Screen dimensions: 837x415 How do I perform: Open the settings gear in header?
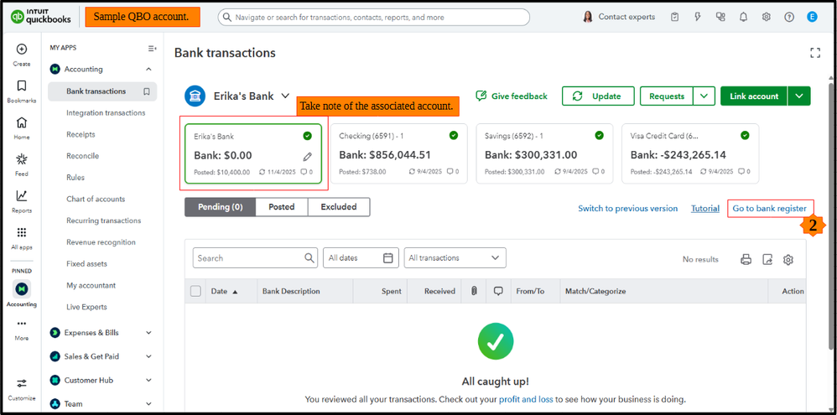[x=766, y=17]
